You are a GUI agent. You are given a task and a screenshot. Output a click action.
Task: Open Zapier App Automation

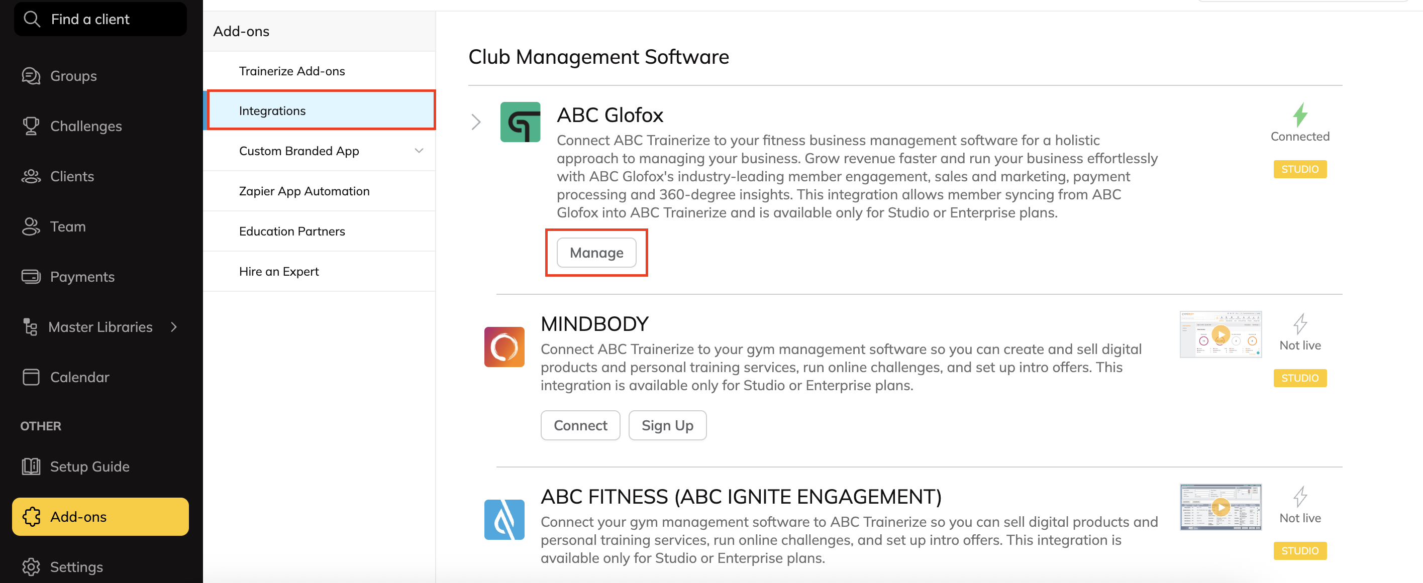tap(319, 191)
